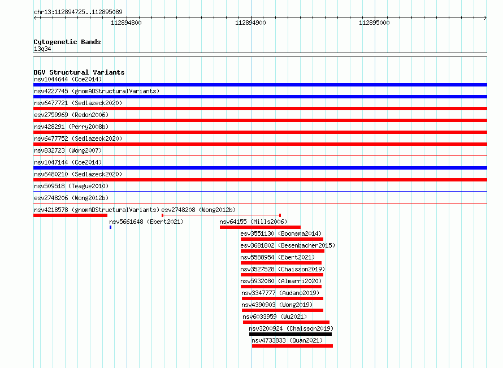This screenshot has width=503, height=368.
Task: Click the red bar under nsv428291
Action: [x=260, y=132]
